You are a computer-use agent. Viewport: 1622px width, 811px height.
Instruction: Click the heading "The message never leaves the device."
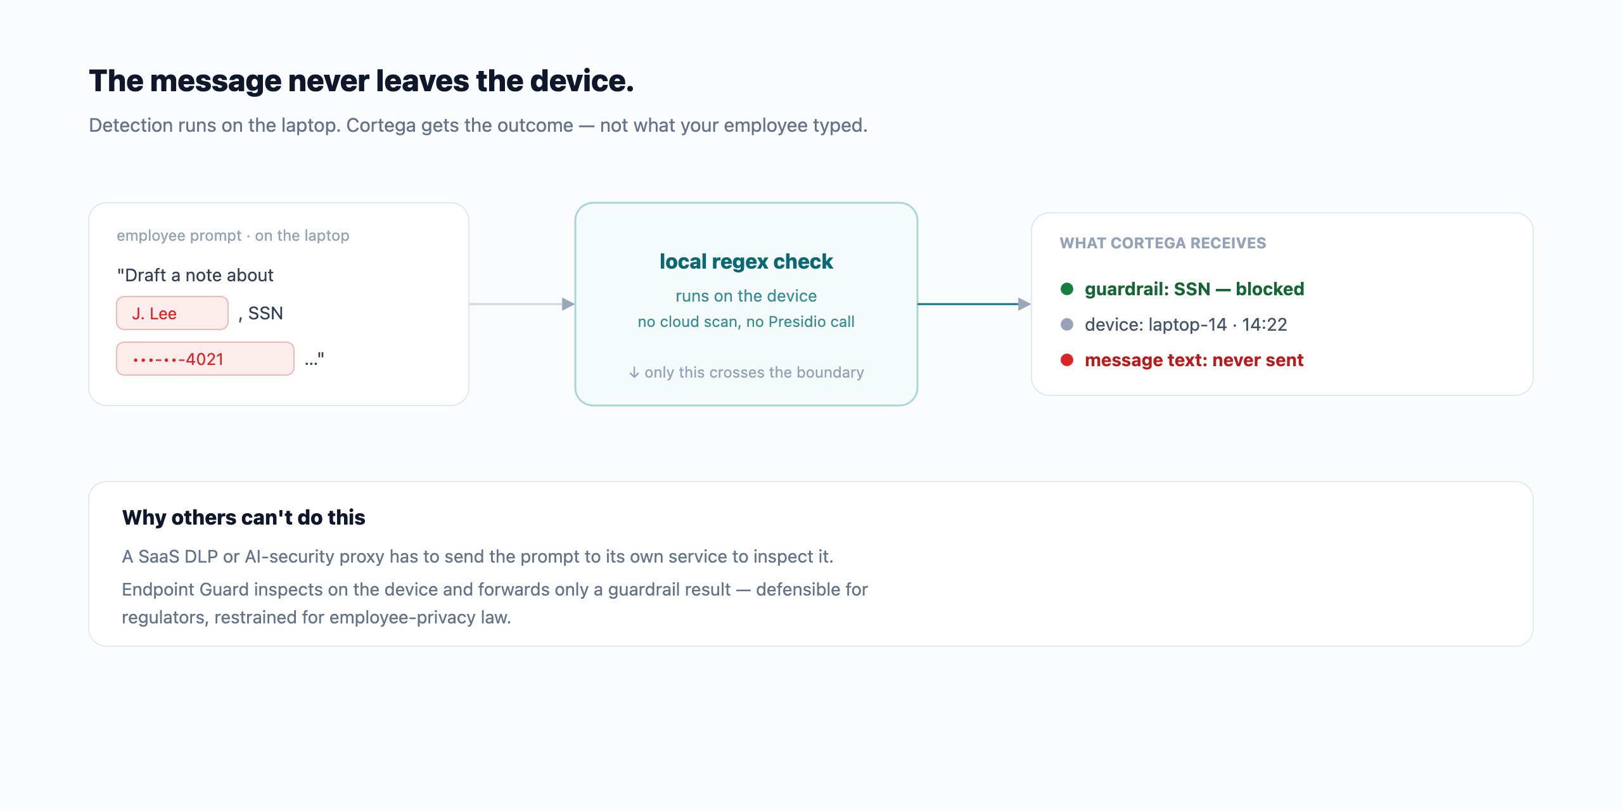tap(361, 81)
